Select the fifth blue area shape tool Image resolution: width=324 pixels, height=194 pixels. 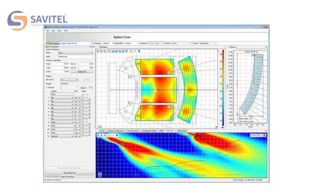pyautogui.click(x=126, y=51)
